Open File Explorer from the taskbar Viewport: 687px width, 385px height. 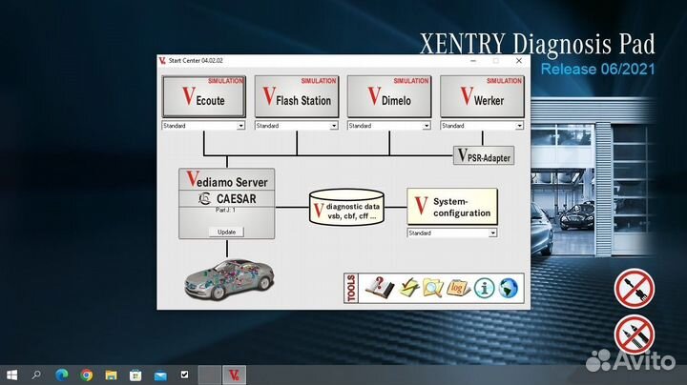[111, 375]
